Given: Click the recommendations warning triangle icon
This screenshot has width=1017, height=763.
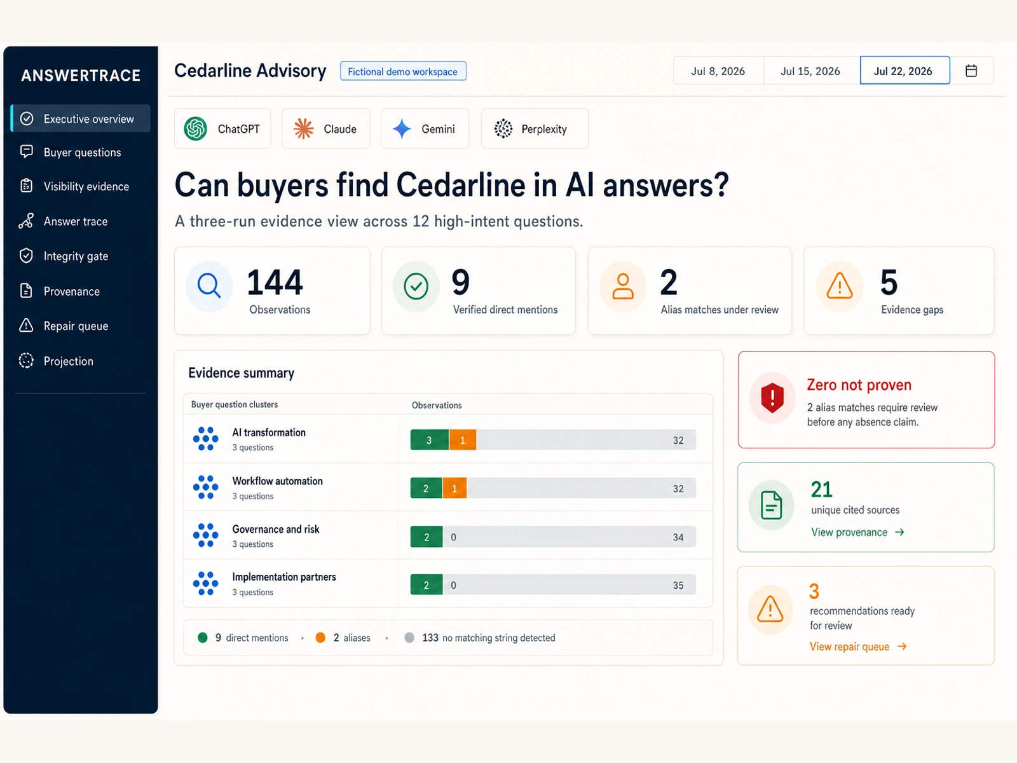Looking at the screenshot, I should (770, 608).
